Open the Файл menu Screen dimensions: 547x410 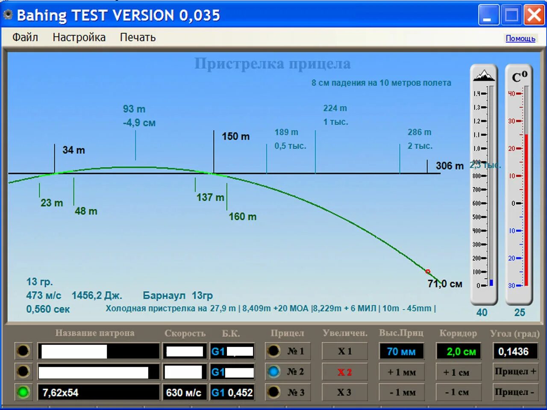click(25, 37)
